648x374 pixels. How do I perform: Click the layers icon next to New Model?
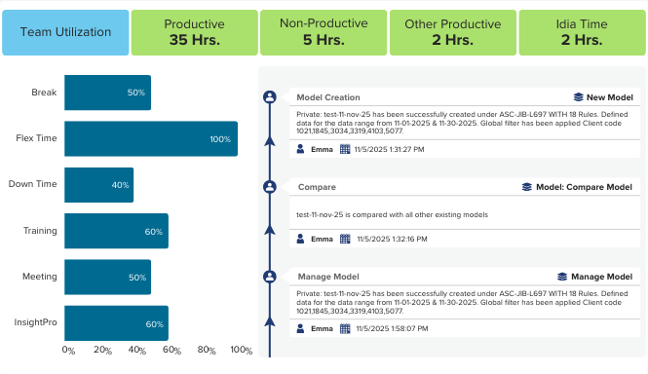579,97
